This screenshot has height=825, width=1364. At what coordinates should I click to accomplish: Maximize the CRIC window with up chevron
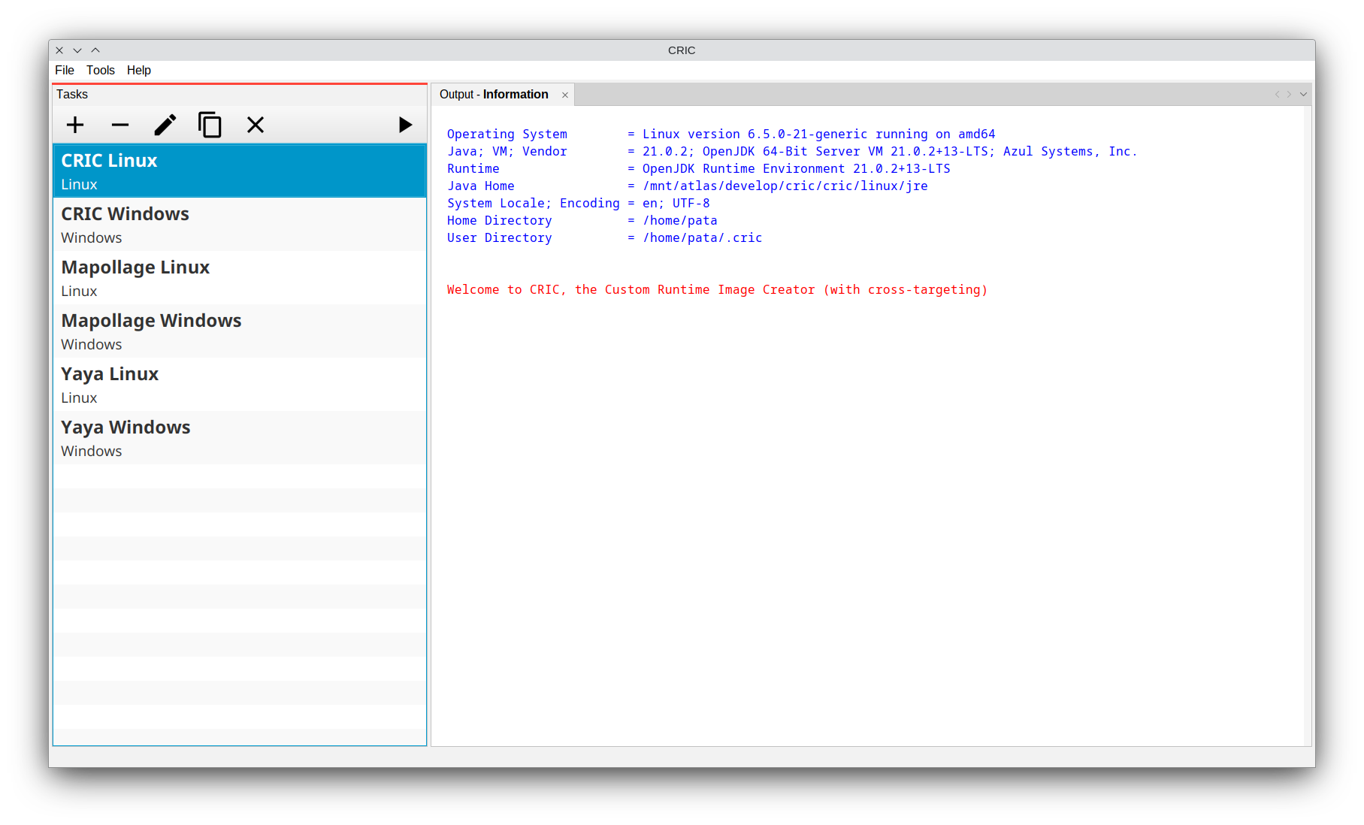[x=95, y=50]
